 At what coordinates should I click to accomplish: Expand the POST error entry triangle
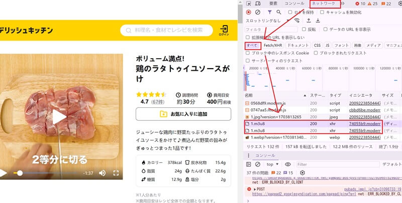255,189
